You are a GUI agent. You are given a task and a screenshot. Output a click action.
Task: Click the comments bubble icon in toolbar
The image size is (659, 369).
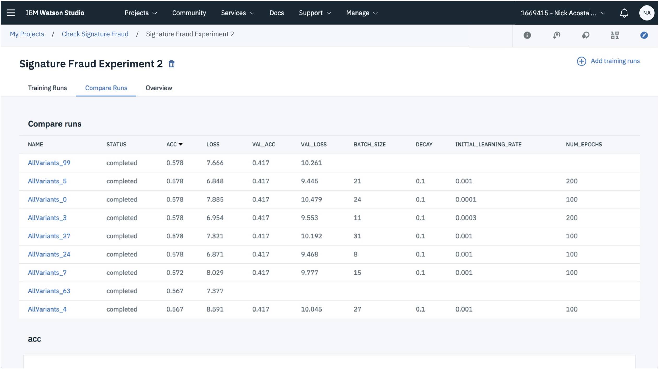[585, 35]
